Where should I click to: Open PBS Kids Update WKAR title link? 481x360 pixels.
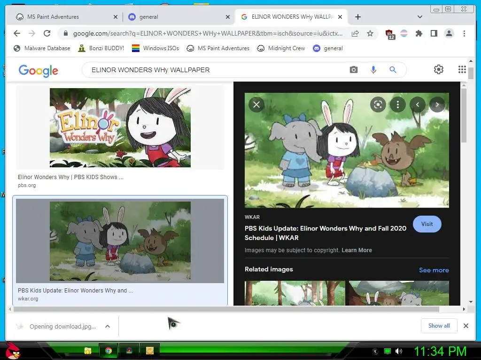click(326, 233)
